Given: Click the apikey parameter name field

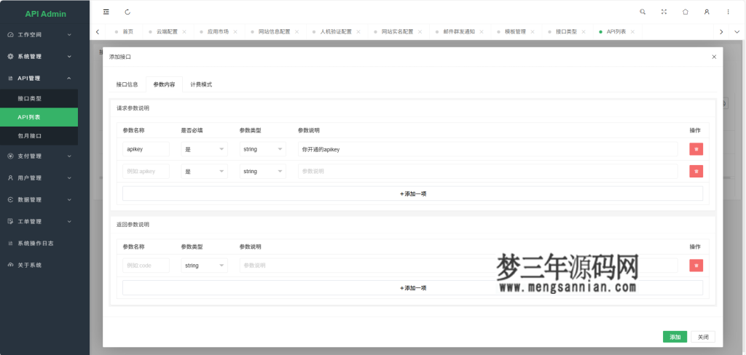Looking at the screenshot, I should (x=146, y=149).
